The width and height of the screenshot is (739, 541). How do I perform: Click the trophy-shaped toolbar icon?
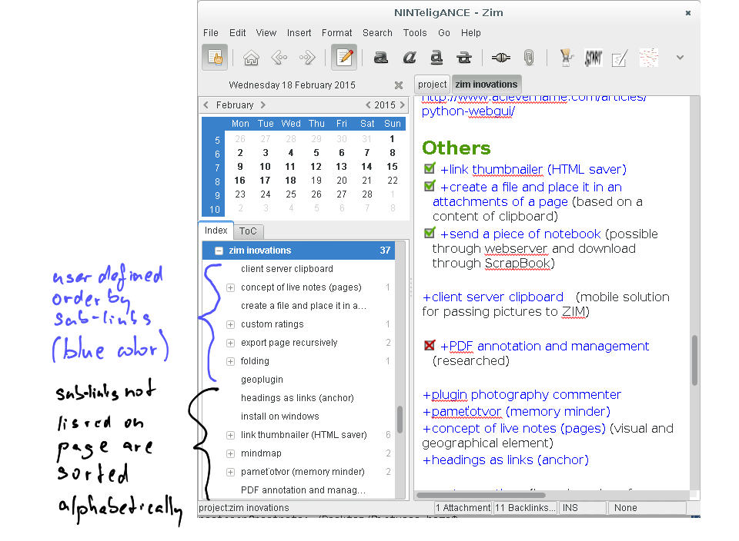pos(566,58)
